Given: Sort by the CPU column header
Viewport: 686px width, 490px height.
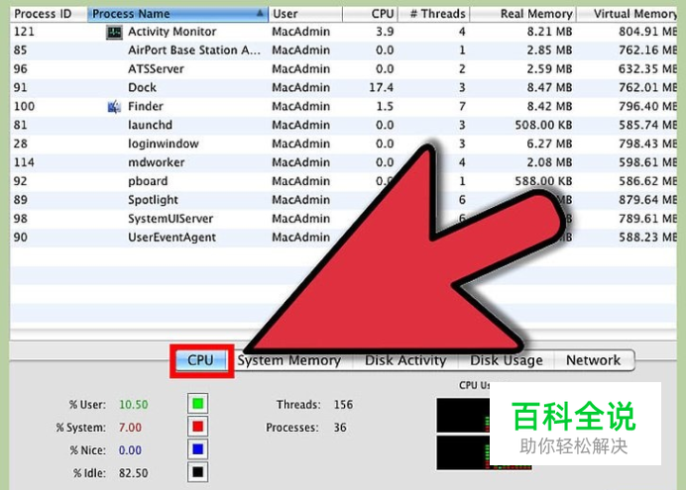Looking at the screenshot, I should (x=370, y=14).
